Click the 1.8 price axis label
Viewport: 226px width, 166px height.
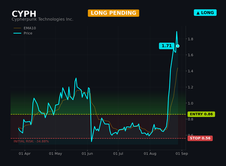coord(190,39)
